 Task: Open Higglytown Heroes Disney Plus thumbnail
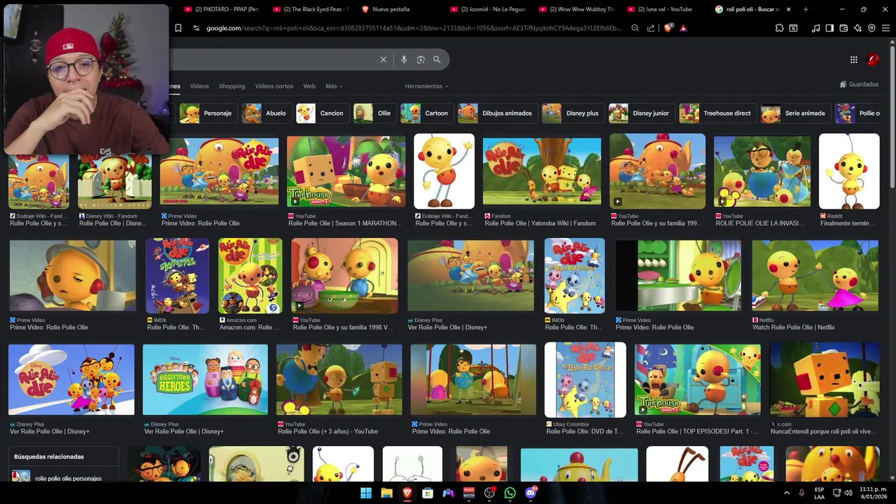205,379
